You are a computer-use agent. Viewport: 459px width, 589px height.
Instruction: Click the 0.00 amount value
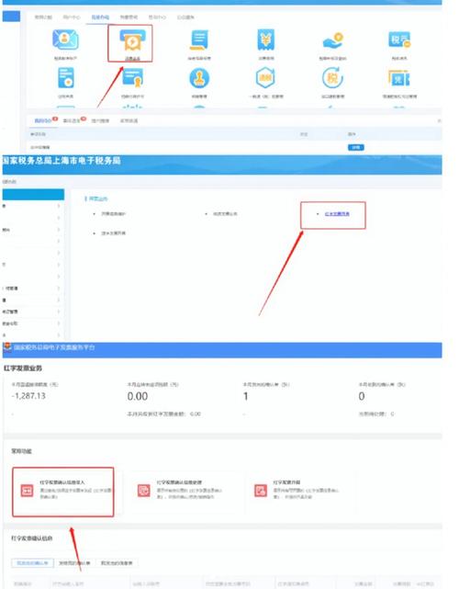pyautogui.click(x=138, y=396)
